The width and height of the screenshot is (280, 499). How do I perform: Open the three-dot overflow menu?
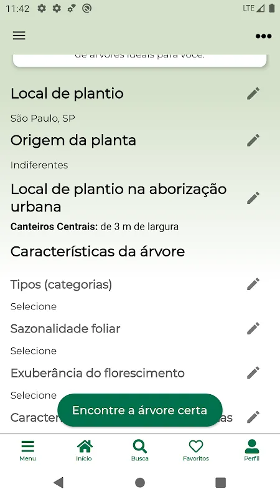(x=263, y=36)
